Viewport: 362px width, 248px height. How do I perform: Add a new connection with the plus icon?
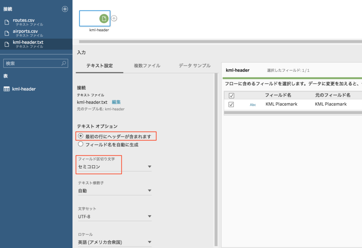64,9
